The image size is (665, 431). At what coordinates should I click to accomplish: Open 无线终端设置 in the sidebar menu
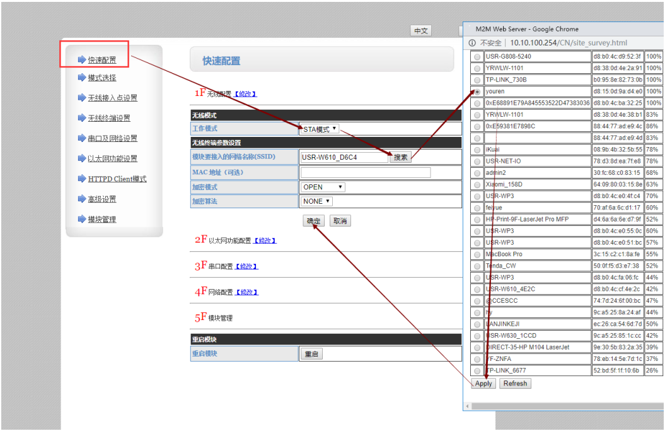(x=109, y=118)
